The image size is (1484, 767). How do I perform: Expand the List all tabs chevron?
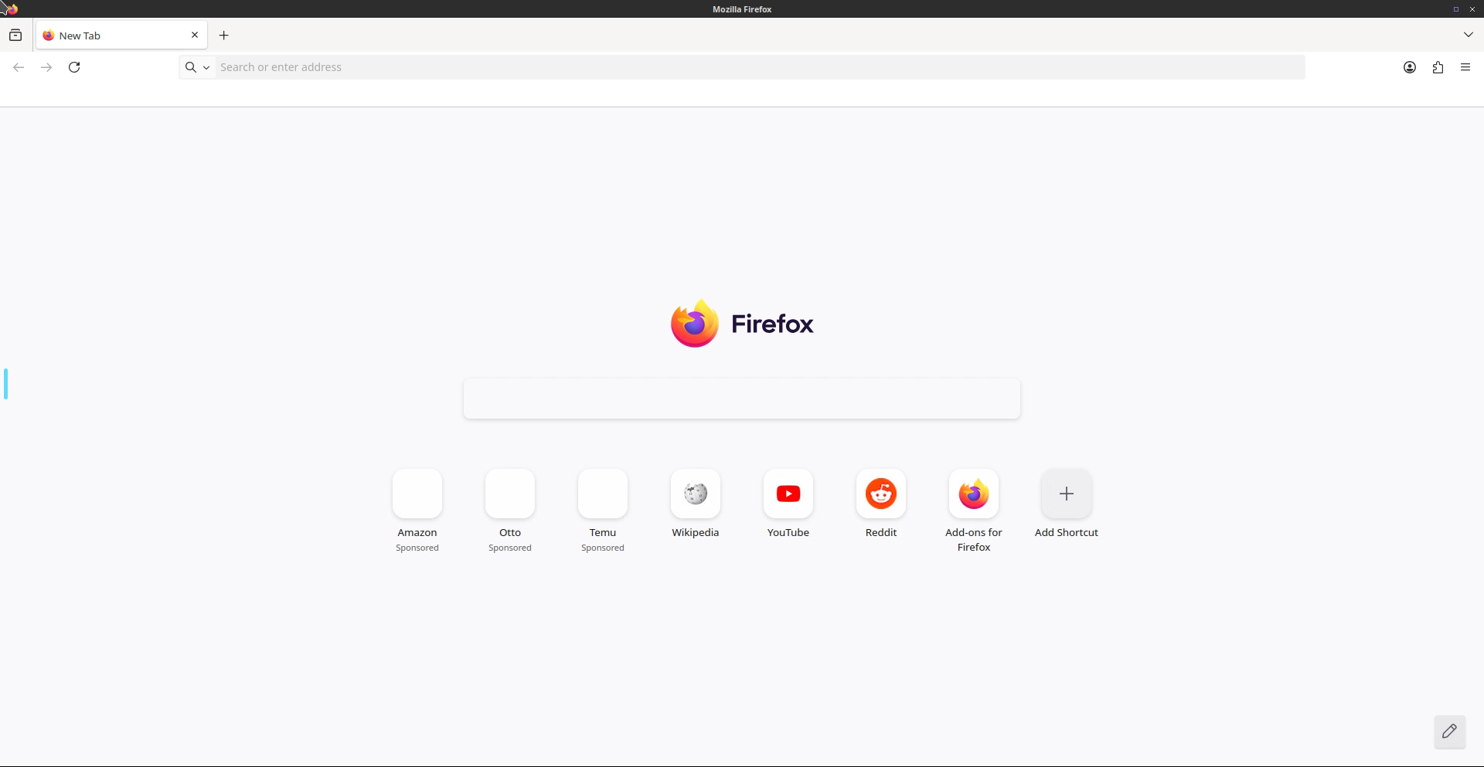coord(1468,35)
